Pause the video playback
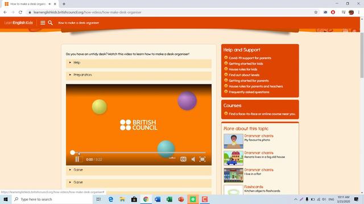Viewport: 364px width, 204px height. tap(77, 159)
